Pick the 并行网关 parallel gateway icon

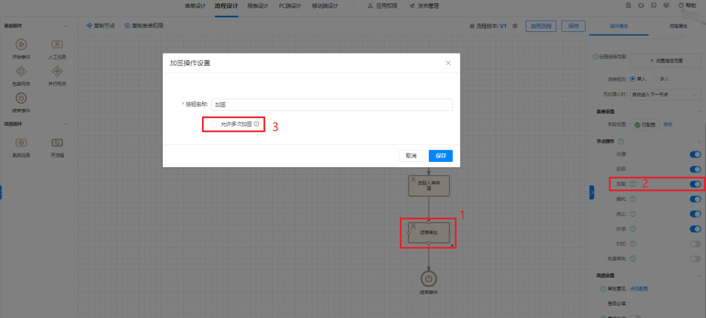(x=57, y=71)
